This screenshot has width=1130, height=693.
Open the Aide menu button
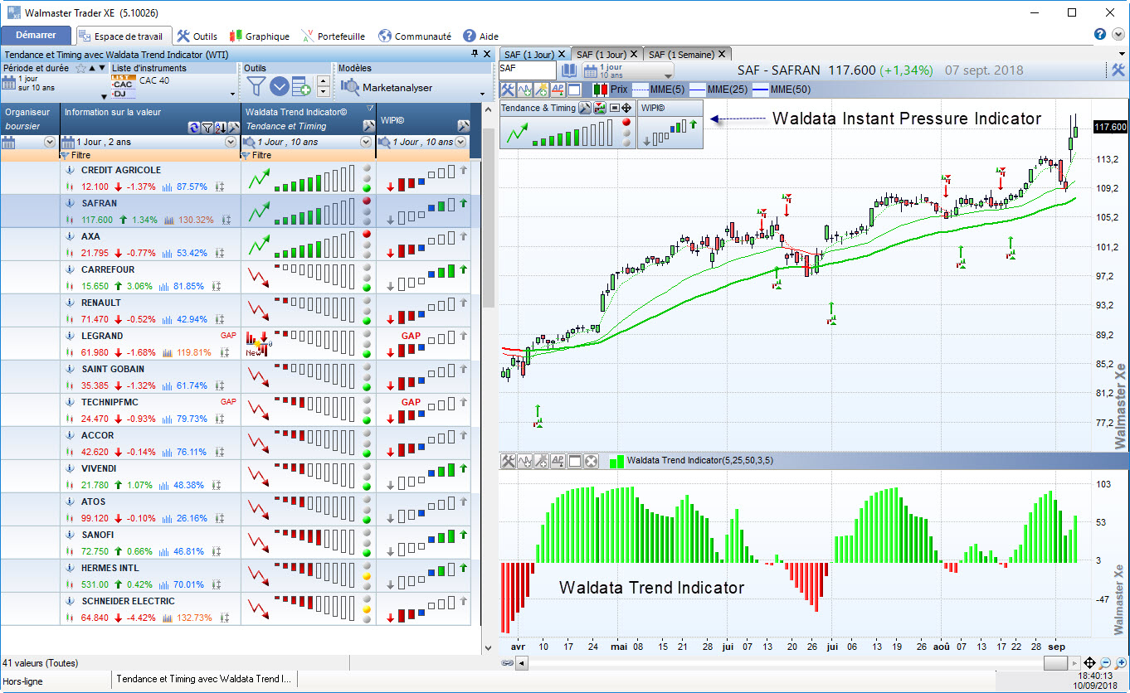pyautogui.click(x=481, y=36)
